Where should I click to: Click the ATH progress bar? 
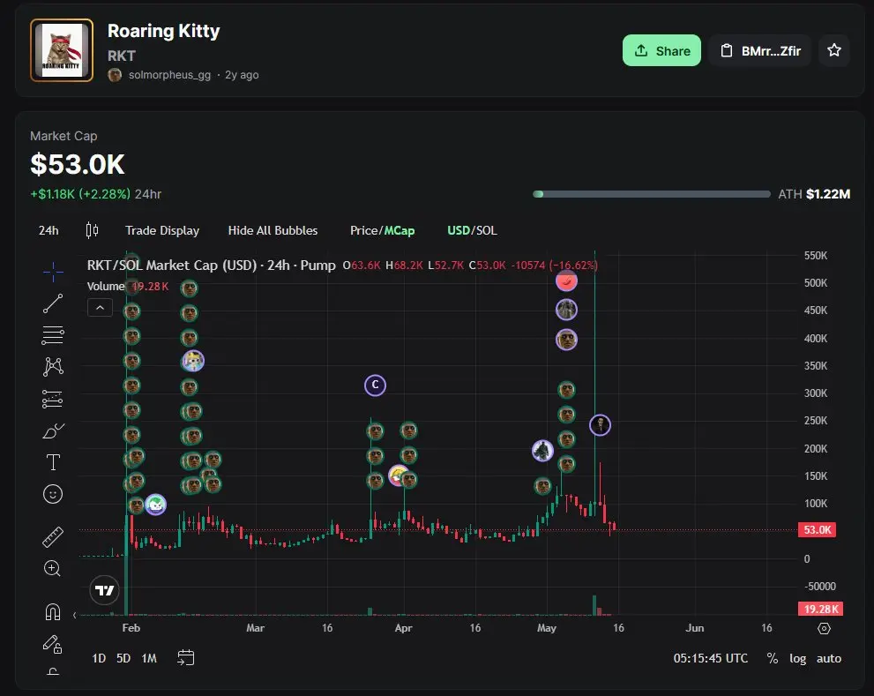point(652,194)
